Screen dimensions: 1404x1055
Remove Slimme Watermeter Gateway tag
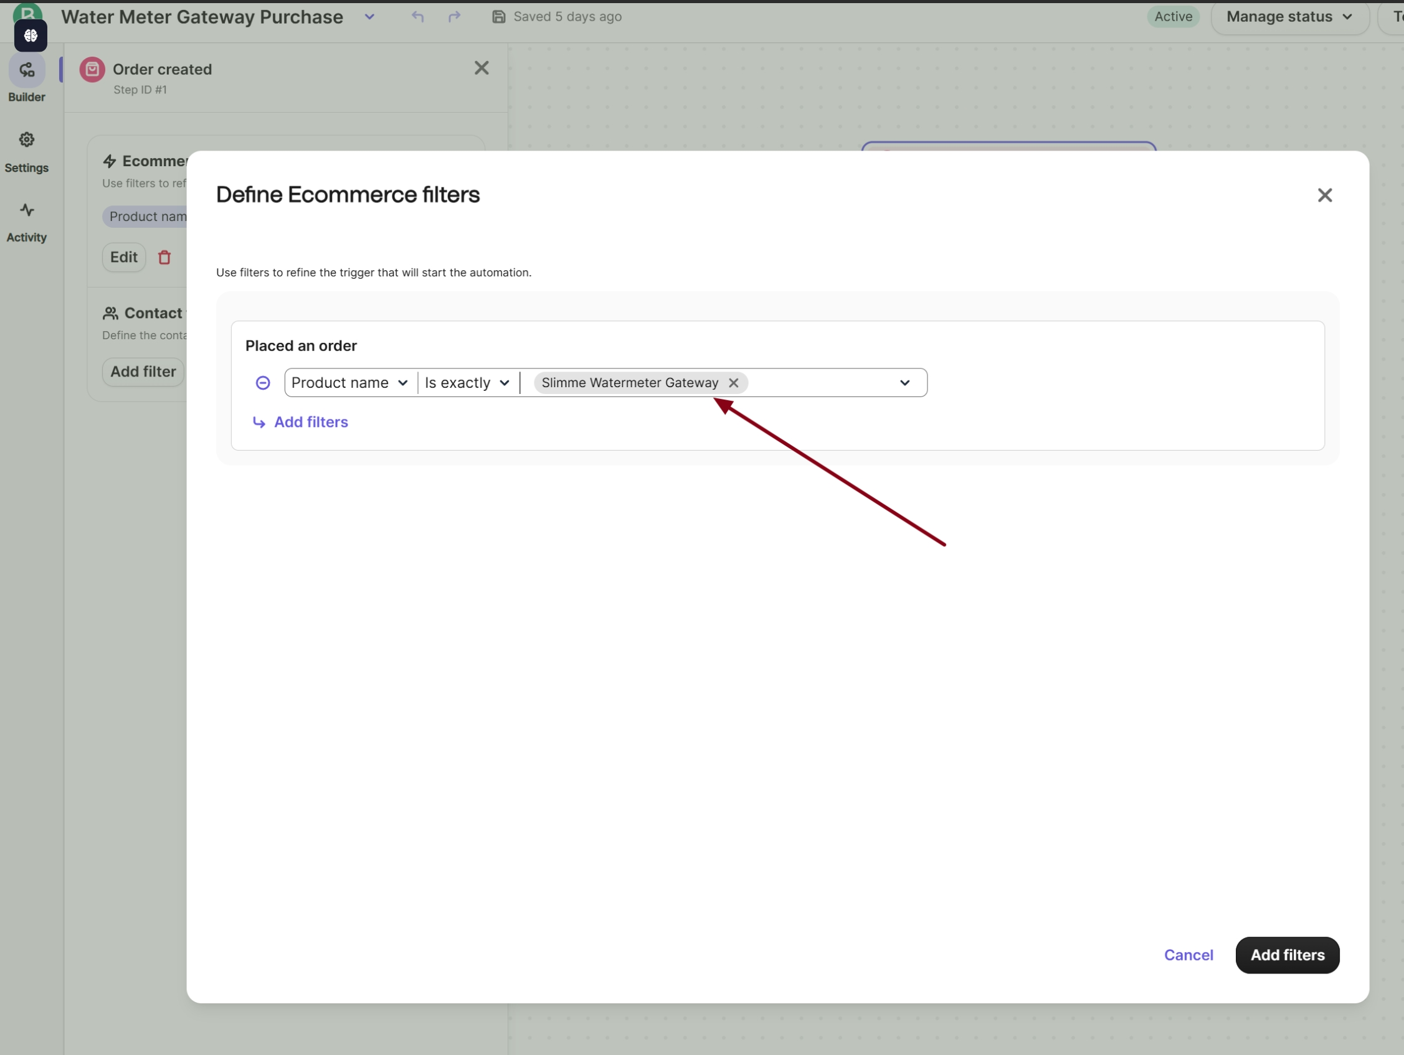[733, 383]
